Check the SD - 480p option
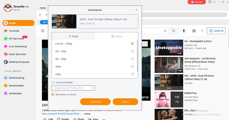Image resolution: width=229 pixels, height=120 pixels. [x=132, y=59]
